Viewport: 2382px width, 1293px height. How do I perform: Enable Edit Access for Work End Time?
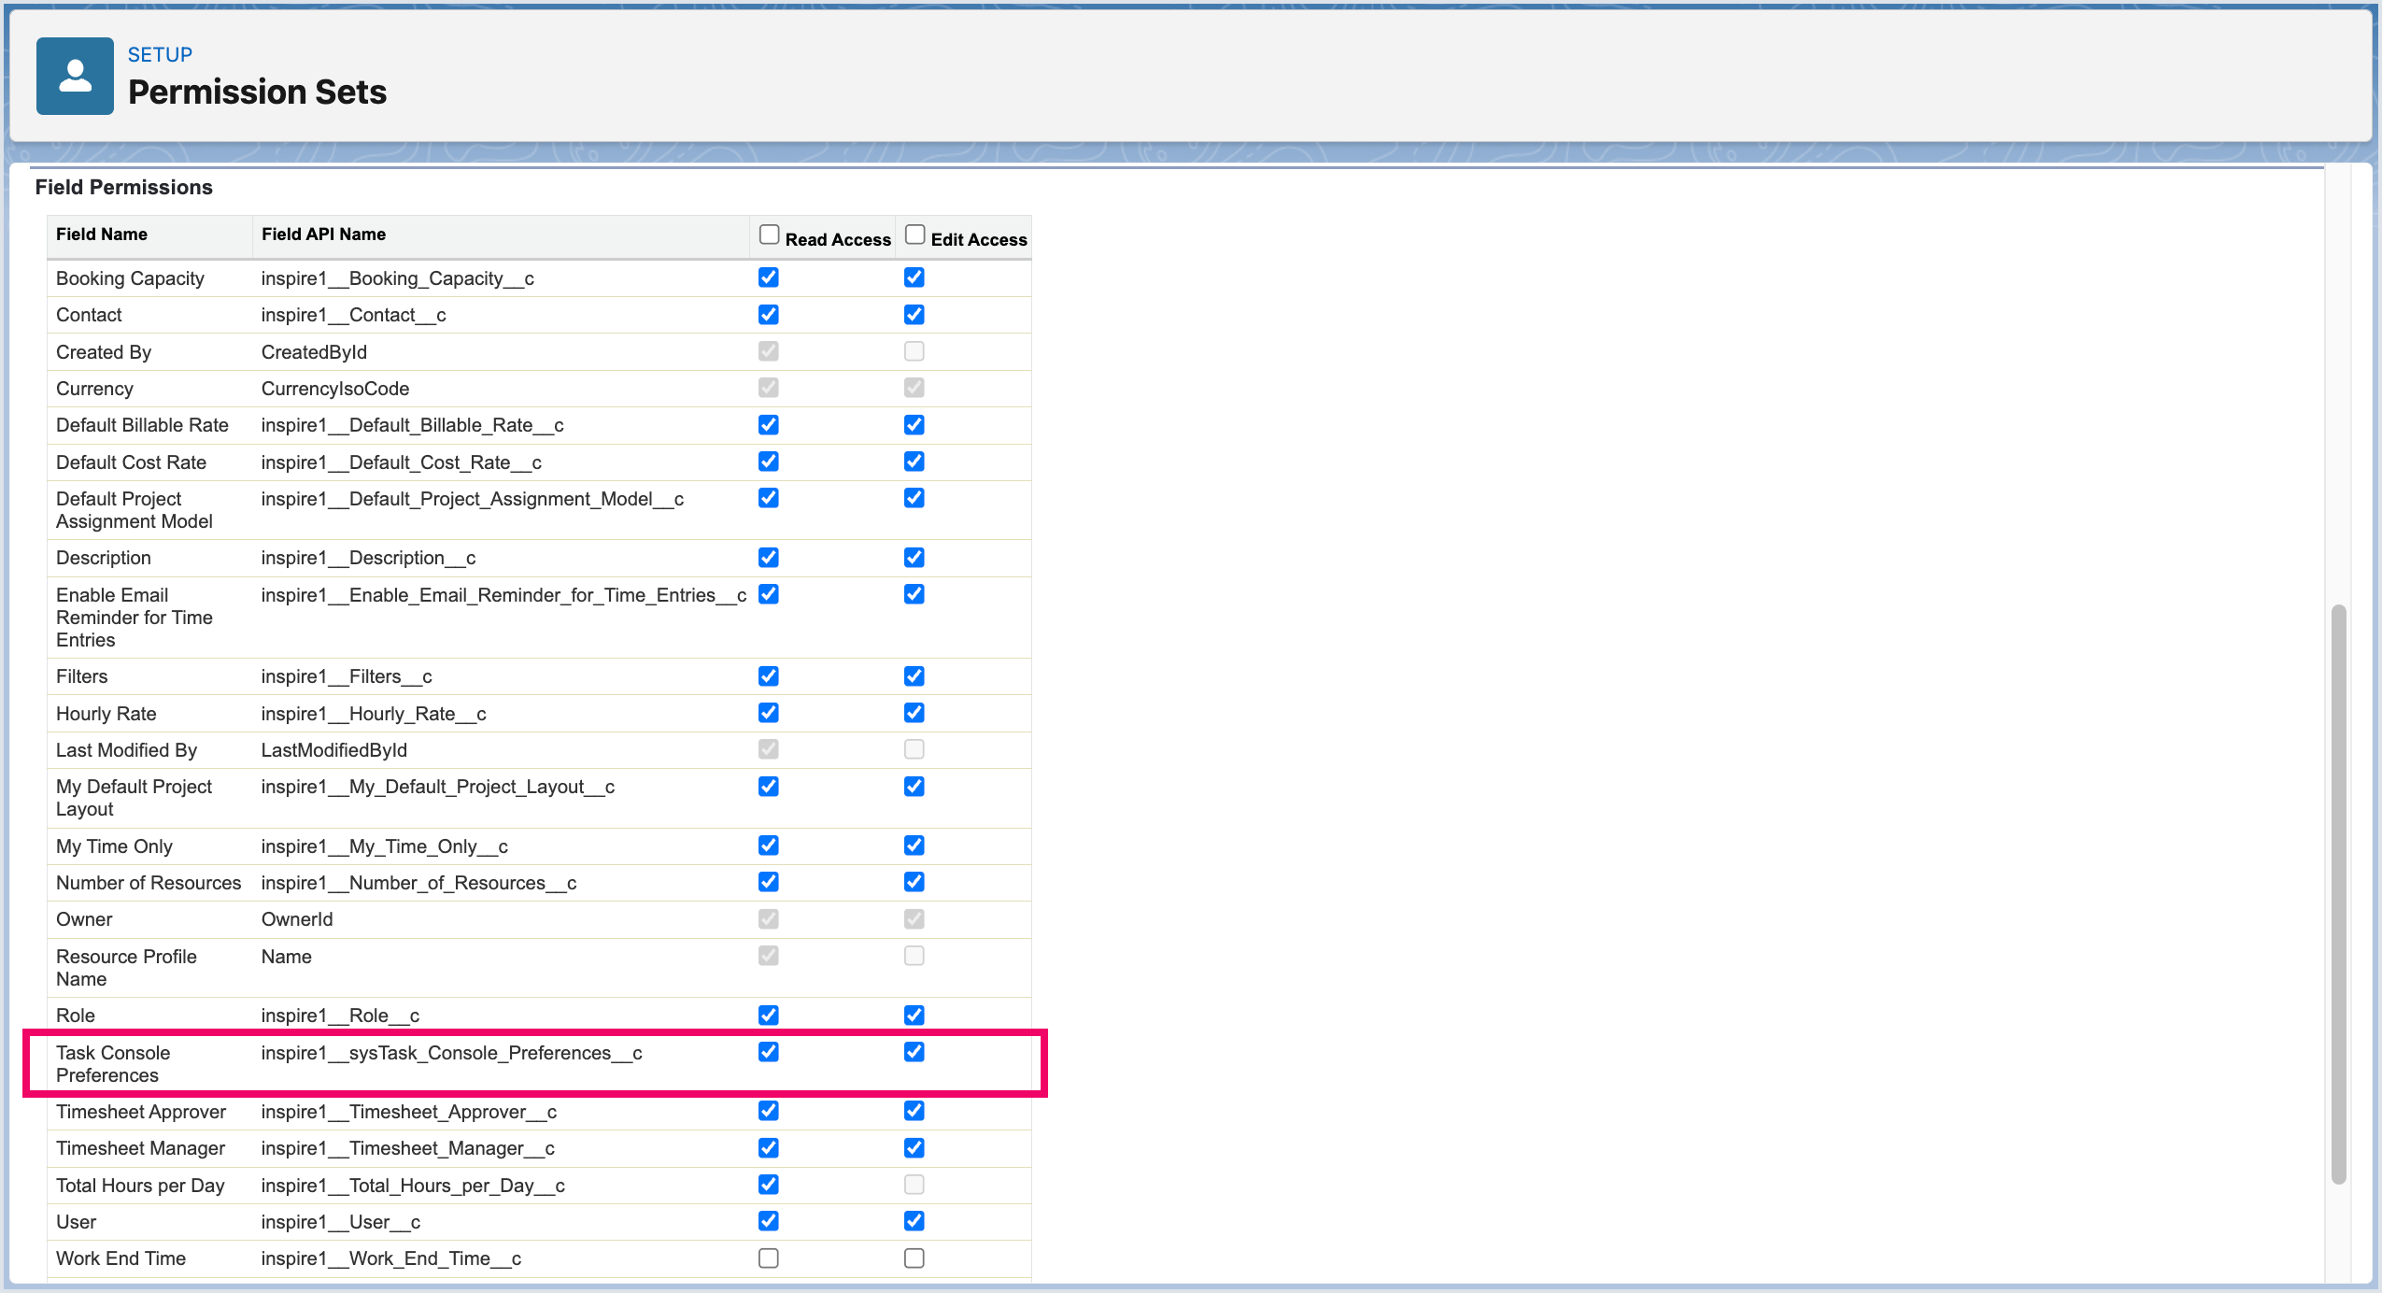coord(915,1258)
